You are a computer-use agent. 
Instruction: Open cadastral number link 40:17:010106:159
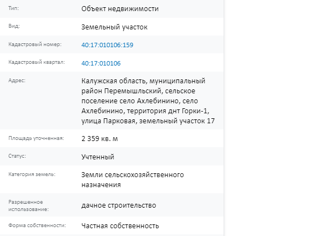[x=107, y=45]
